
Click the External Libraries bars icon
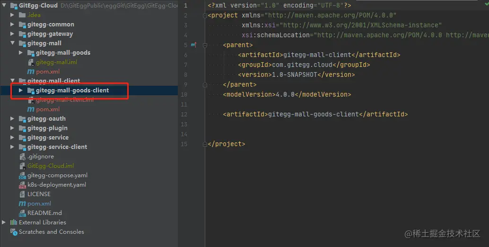pos(14,222)
